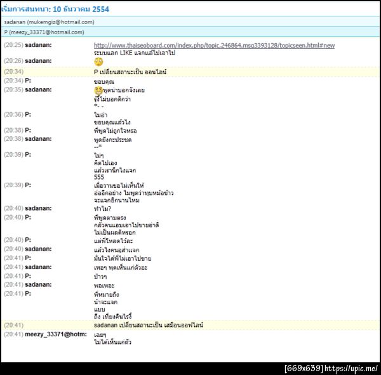Click sadanan's message "ทำไม?"
This screenshot has width=381, height=375.
(x=102, y=209)
